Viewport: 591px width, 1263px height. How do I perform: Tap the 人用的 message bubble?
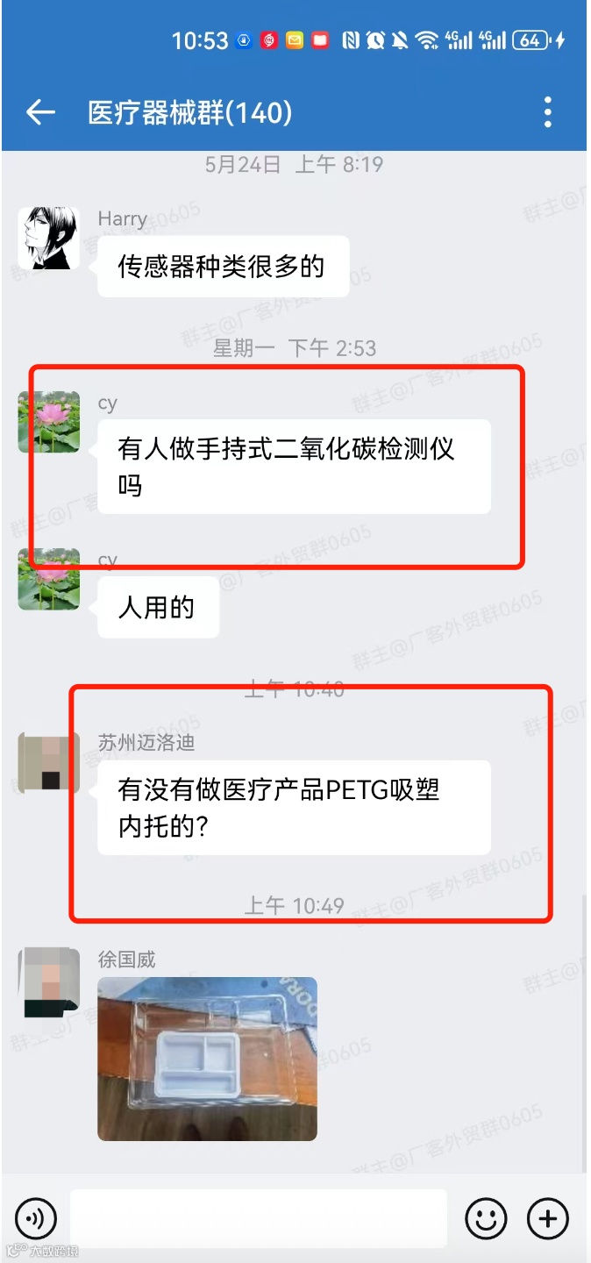click(x=158, y=607)
